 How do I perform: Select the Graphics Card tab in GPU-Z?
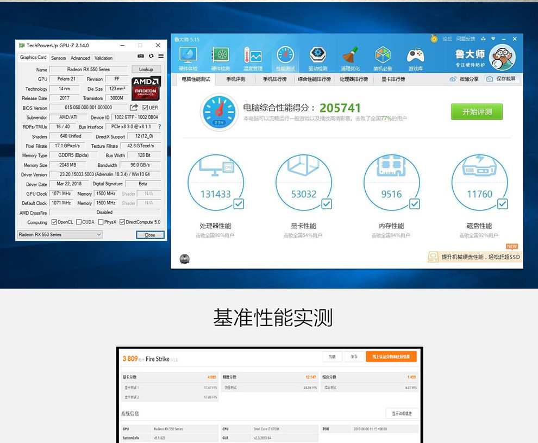click(x=33, y=57)
